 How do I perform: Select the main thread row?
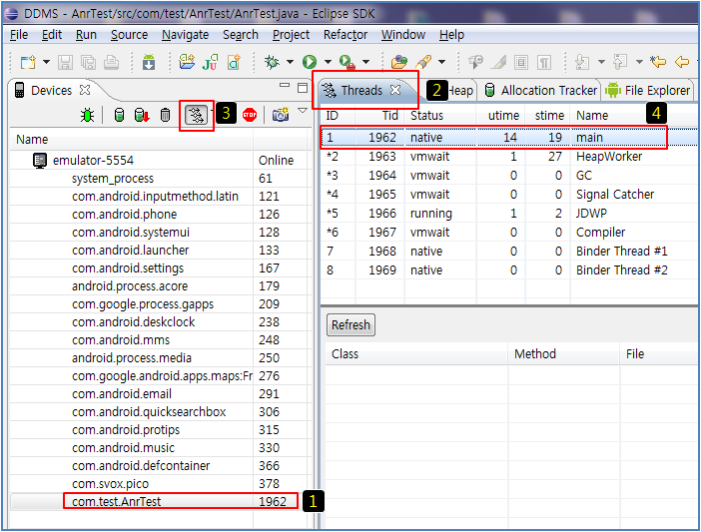pos(509,137)
